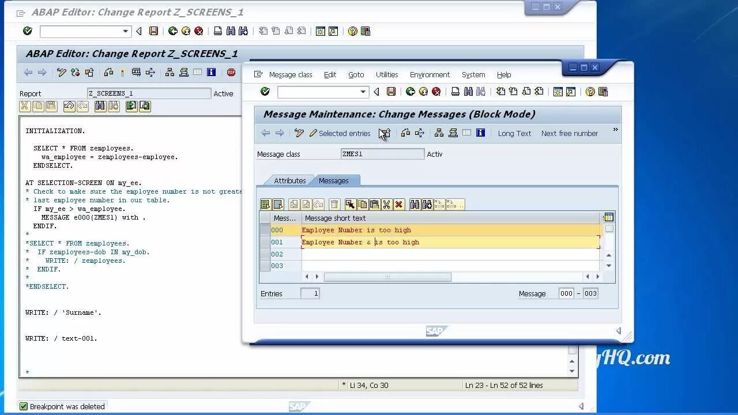This screenshot has width=738, height=415.
Task: Click scissors Cut icon in messages table toolbar
Action: pyautogui.click(x=386, y=204)
